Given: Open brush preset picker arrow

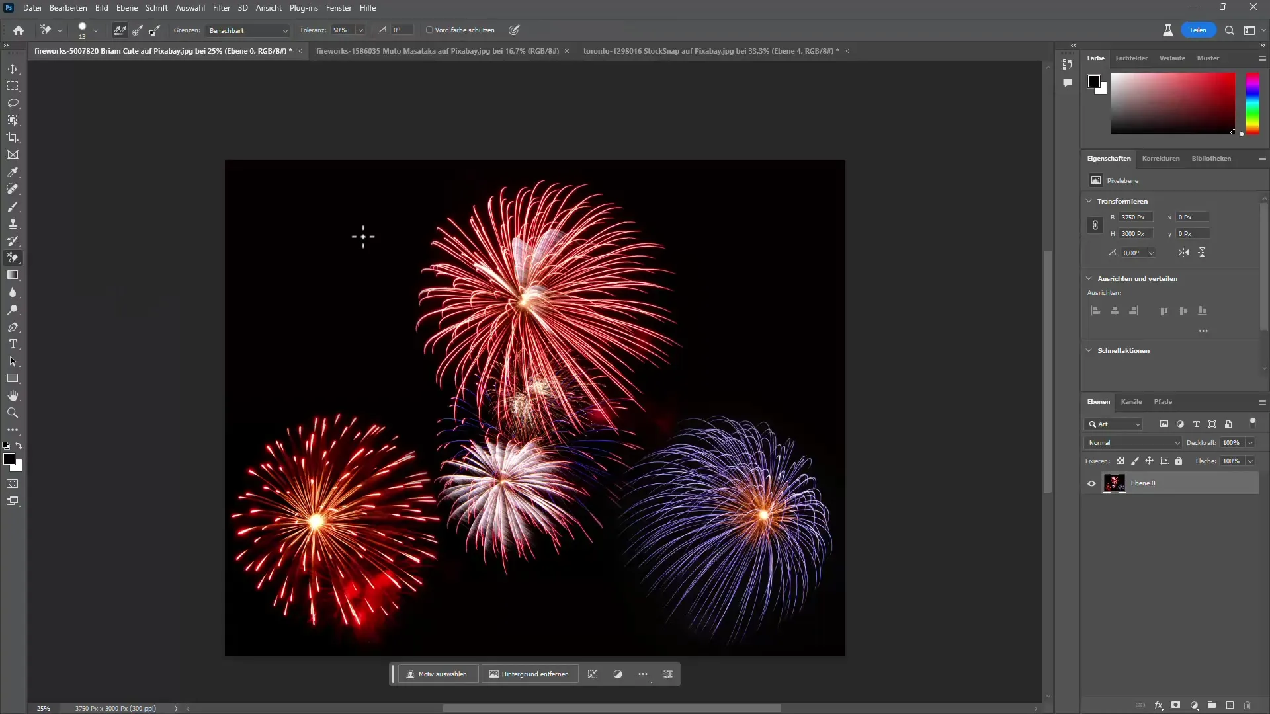Looking at the screenshot, I should pyautogui.click(x=96, y=30).
